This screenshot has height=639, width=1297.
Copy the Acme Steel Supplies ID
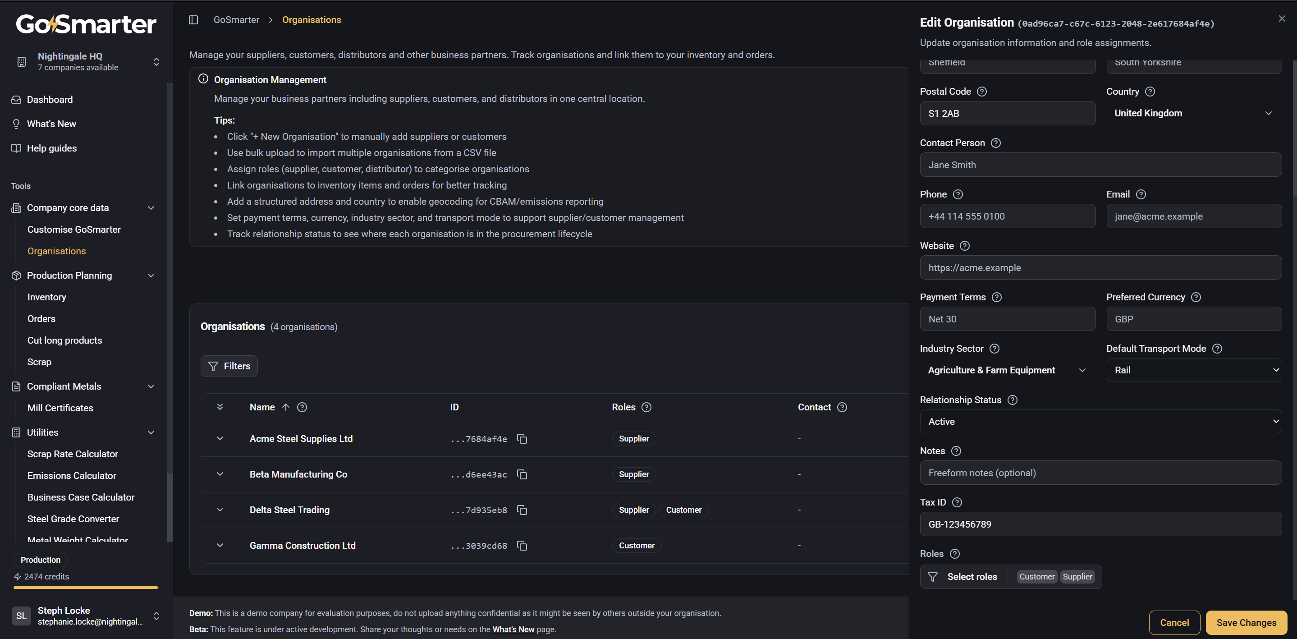click(x=522, y=439)
